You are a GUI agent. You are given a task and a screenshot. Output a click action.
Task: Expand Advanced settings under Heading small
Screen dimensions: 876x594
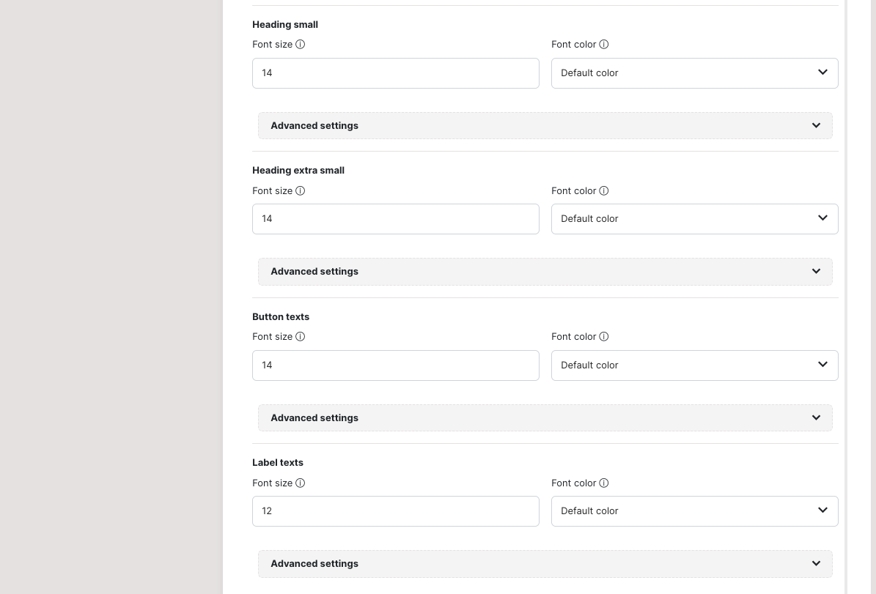(545, 126)
